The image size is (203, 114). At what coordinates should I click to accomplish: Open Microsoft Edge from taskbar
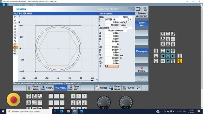coord(62,111)
